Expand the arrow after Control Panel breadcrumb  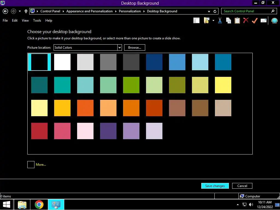[63, 11]
